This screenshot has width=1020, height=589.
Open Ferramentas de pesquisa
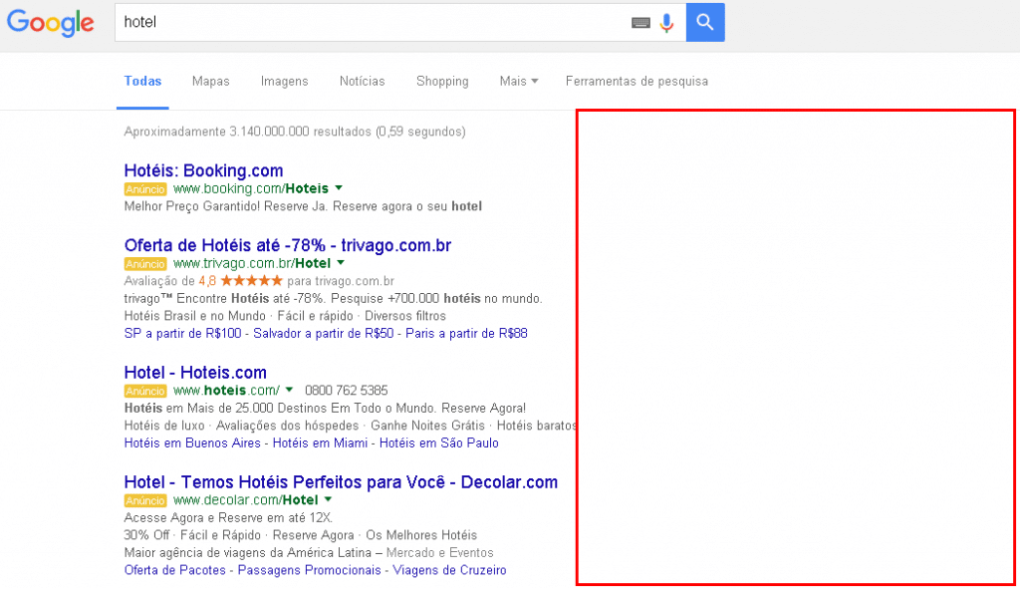[637, 81]
